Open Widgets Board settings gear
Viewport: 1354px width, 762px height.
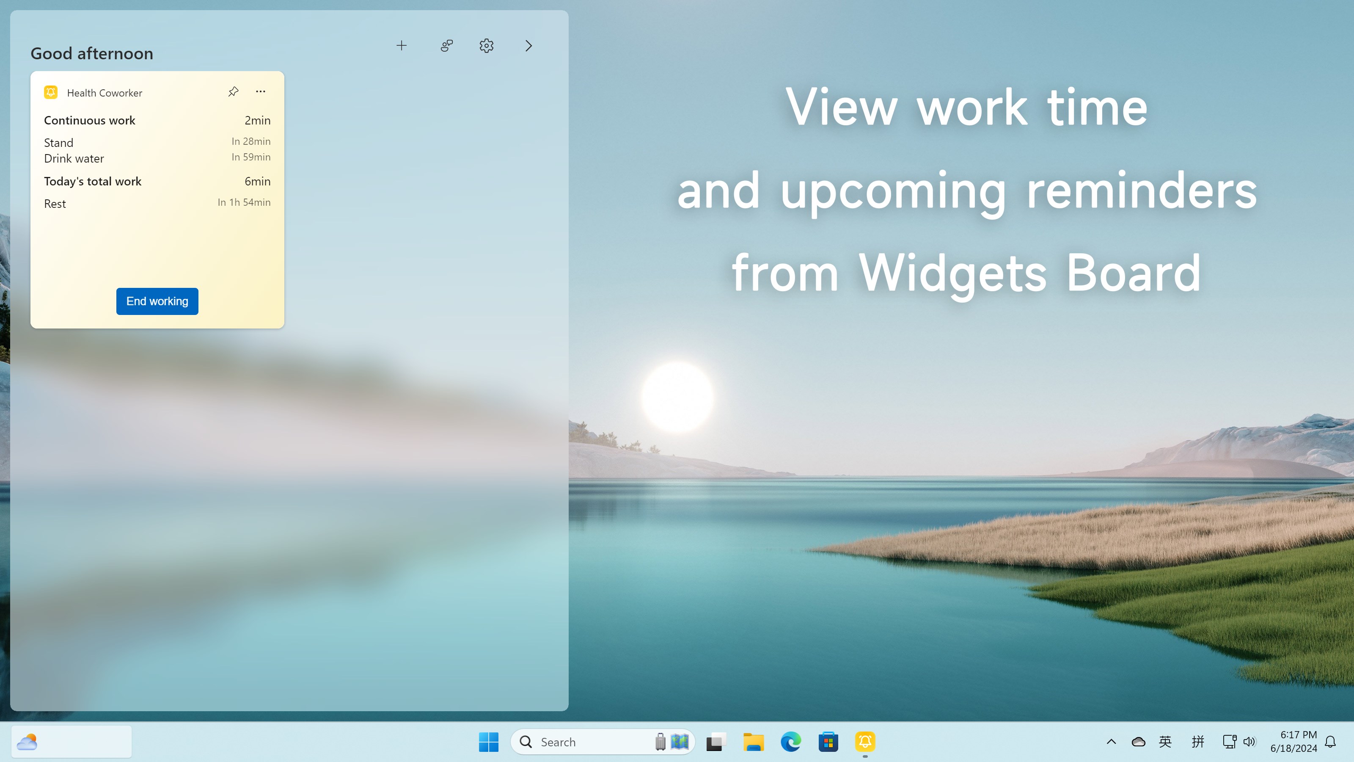[x=486, y=46]
